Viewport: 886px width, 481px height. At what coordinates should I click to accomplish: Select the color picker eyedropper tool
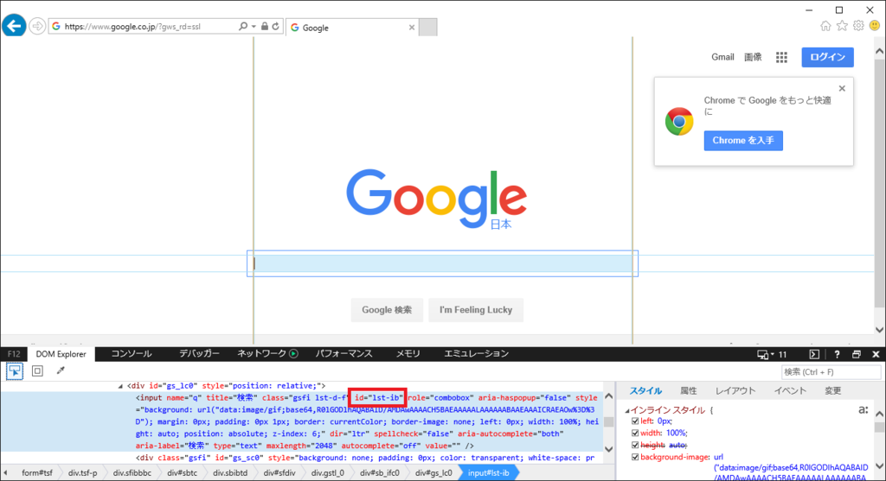[61, 370]
